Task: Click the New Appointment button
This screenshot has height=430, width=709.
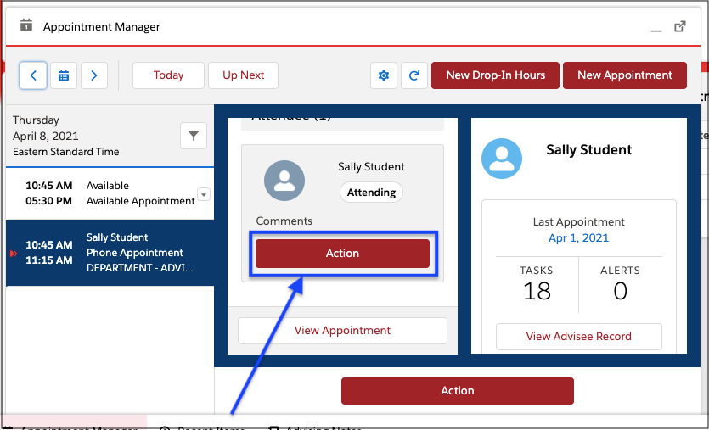Action: [624, 75]
